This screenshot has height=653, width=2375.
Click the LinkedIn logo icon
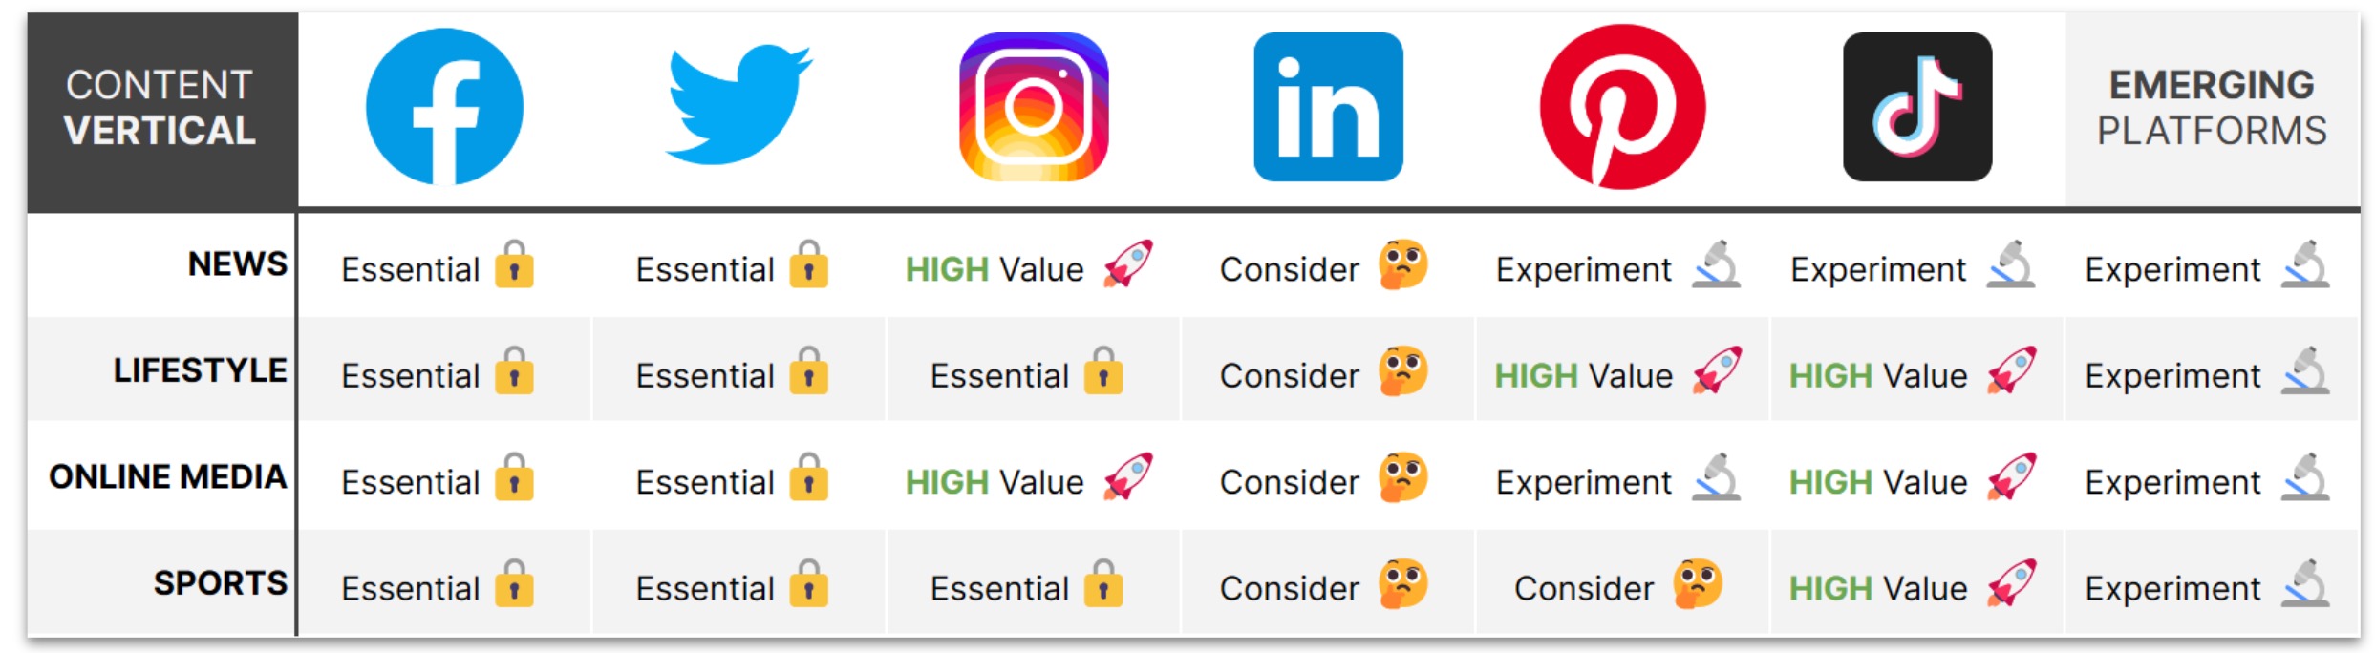1328,107
